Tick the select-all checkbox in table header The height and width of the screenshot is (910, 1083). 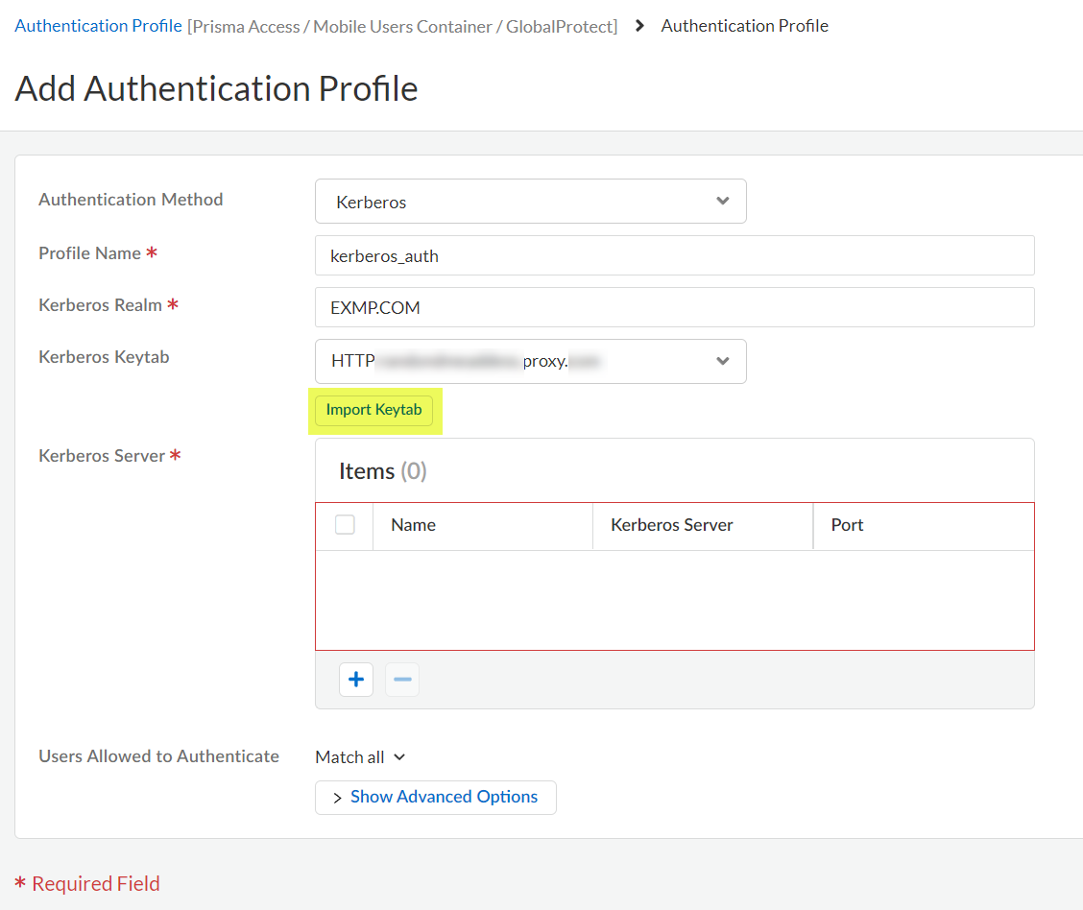click(x=345, y=525)
